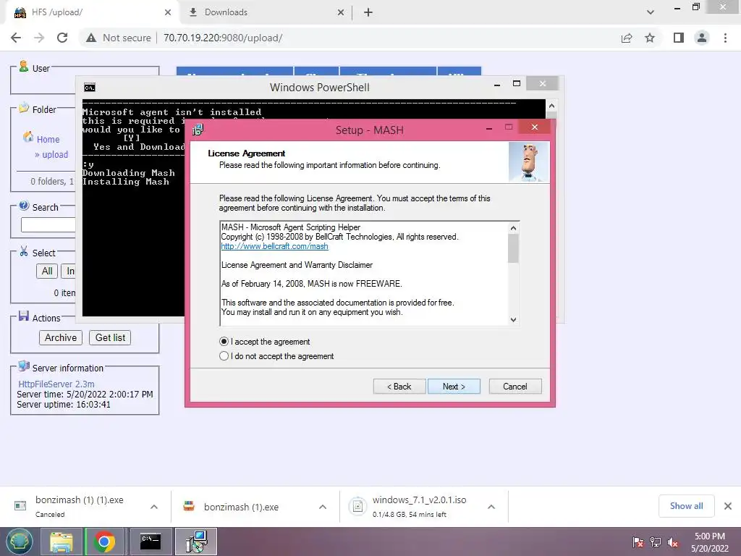
Task: Toggle the browser side panel
Action: [x=679, y=38]
